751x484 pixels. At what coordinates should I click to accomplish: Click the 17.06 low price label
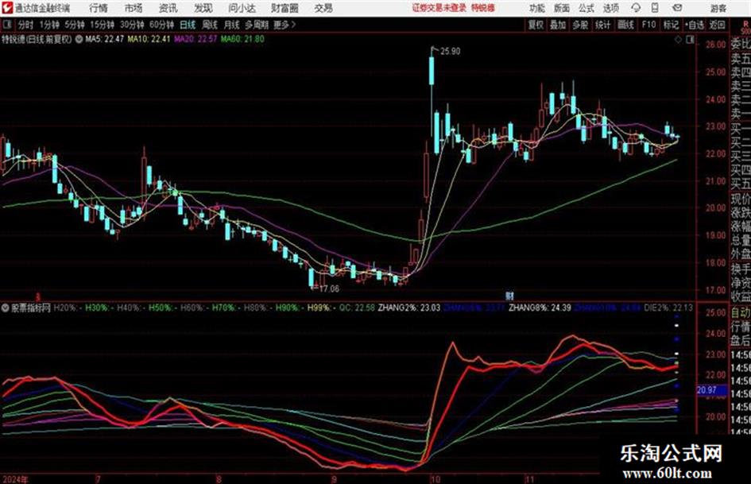329,288
